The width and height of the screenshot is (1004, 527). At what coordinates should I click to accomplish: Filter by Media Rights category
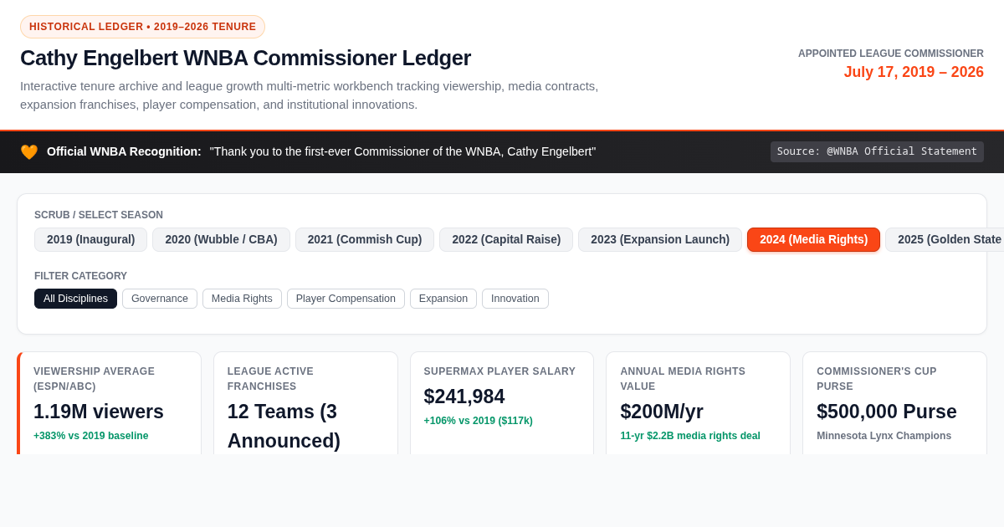click(x=242, y=299)
